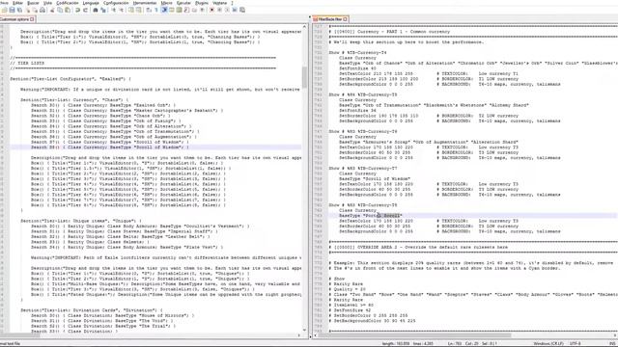Open the Macro menu

(x=166, y=3)
